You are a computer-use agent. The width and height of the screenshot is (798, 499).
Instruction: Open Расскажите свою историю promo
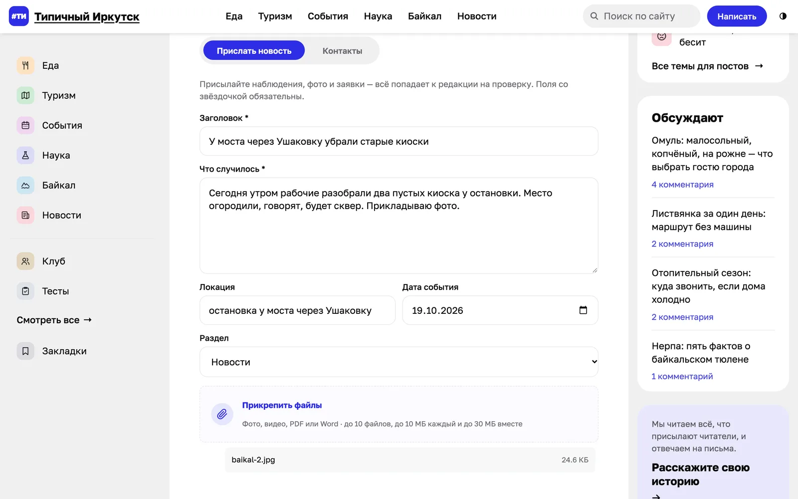pos(700,475)
